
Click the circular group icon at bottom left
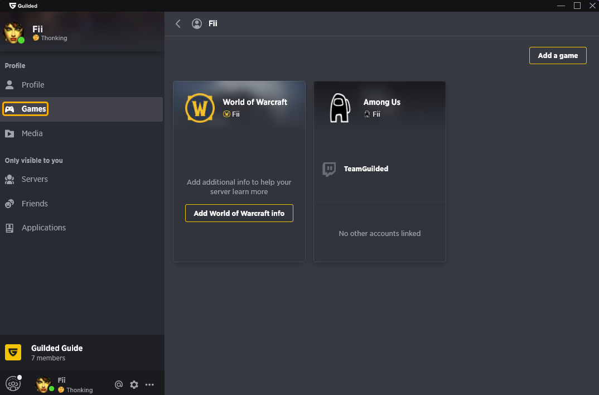[x=13, y=383]
